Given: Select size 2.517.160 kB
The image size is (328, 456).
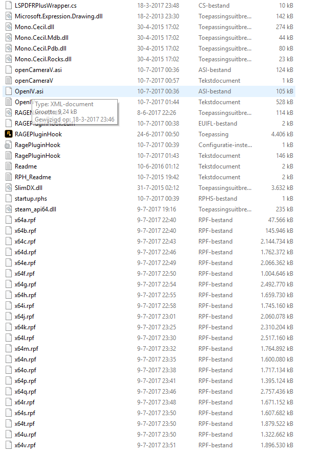Looking at the screenshot, I should [x=277, y=338].
